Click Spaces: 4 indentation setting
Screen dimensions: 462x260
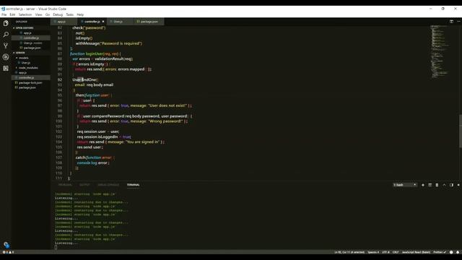(373, 252)
